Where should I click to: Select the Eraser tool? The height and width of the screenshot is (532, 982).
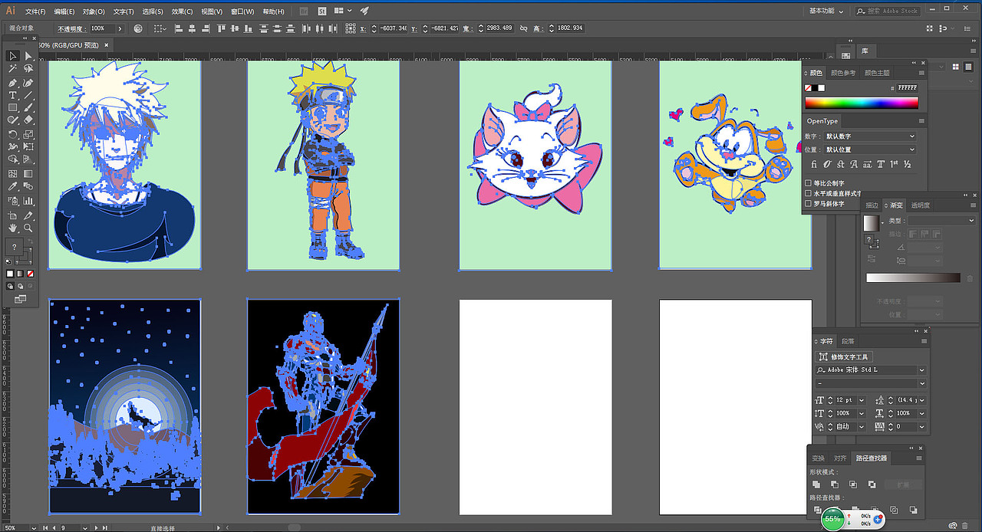click(28, 120)
